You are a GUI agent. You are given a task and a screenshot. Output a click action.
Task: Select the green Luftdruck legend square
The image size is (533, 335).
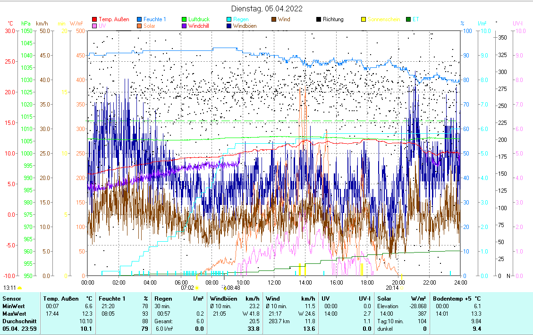tap(184, 20)
